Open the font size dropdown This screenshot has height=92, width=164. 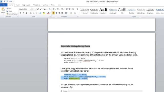tap(36, 9)
